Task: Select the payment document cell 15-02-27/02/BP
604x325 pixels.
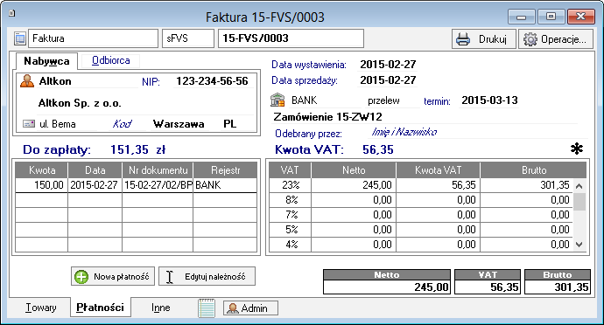Action: click(x=158, y=185)
